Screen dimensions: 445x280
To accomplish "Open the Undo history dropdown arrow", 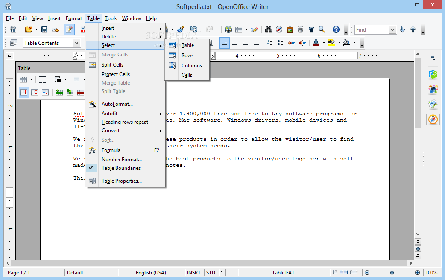I will (x=202, y=29).
